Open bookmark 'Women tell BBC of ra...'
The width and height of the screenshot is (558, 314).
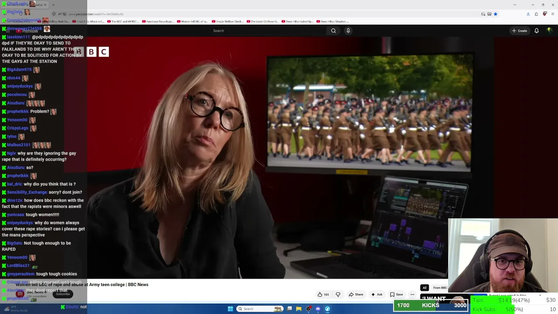[x=192, y=21]
